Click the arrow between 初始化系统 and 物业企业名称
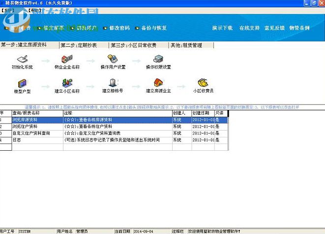This screenshot has height=234, width=325. pyautogui.click(x=45, y=61)
